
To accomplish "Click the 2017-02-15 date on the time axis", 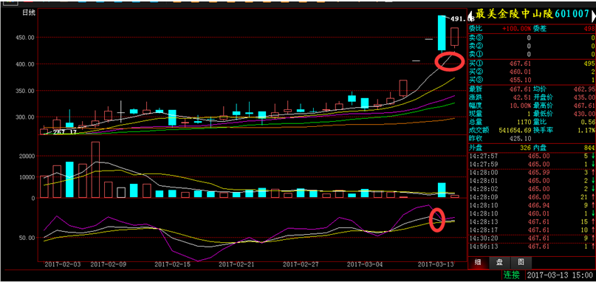I will 171,264.
